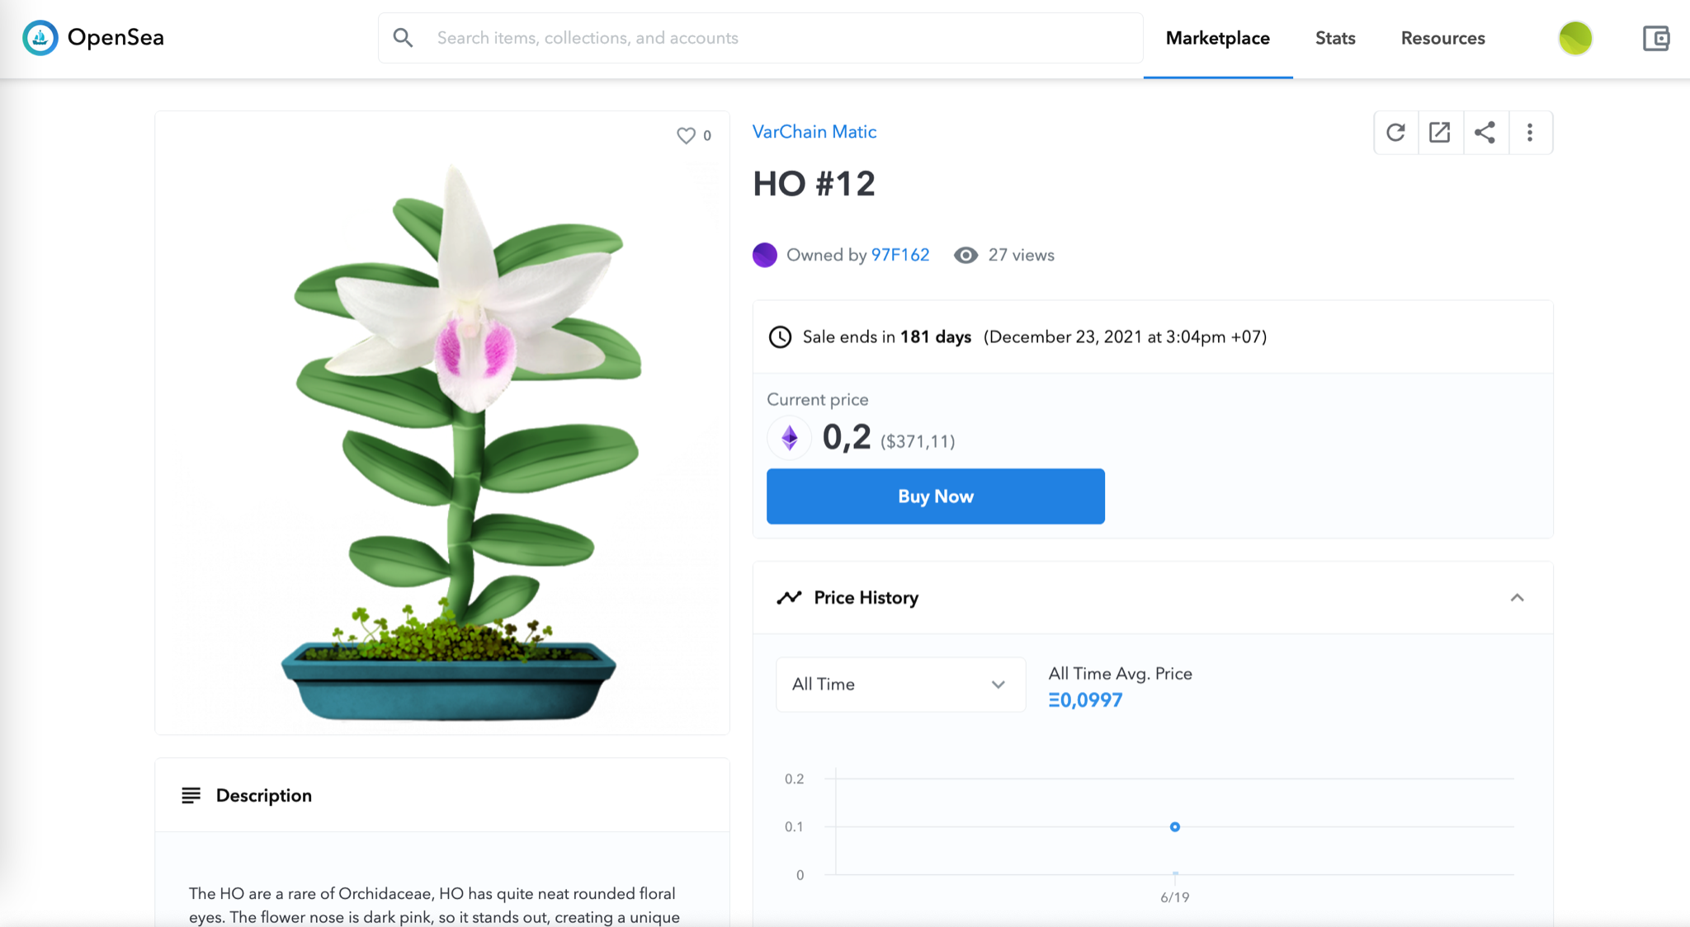Click the 6/19 price chart point
This screenshot has height=927, width=1690.
click(x=1174, y=826)
